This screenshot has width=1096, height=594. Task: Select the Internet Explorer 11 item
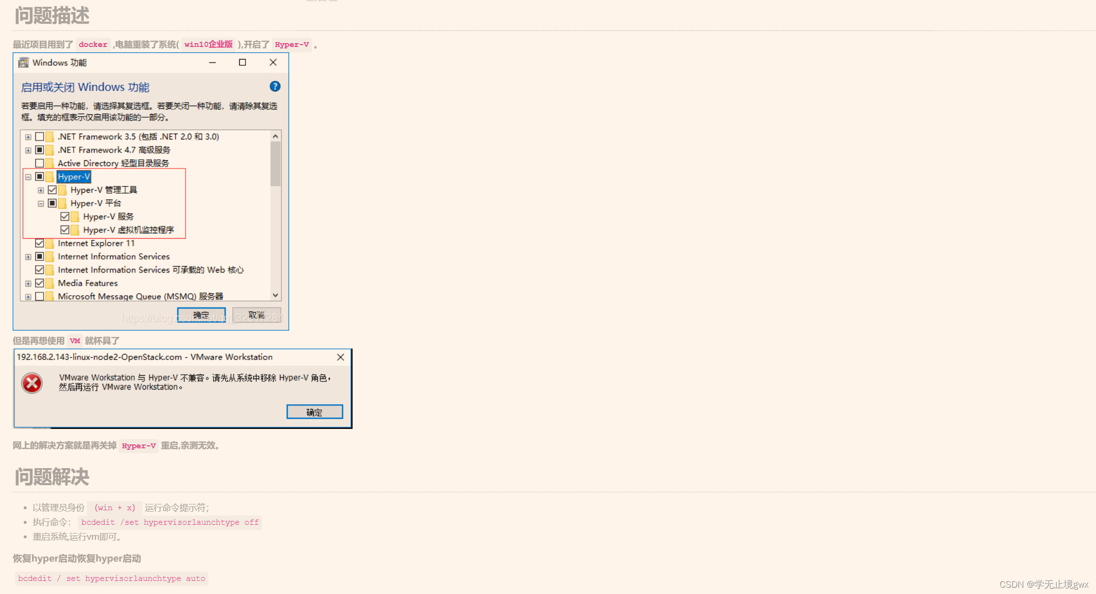pos(96,243)
